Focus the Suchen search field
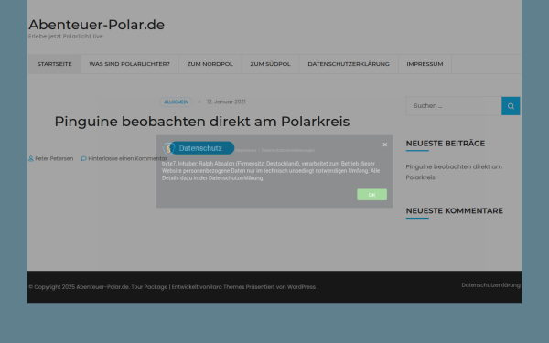The image size is (549, 343). click(x=454, y=106)
